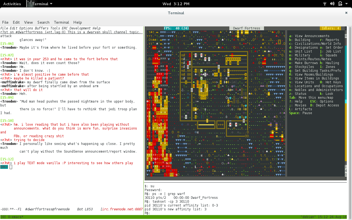The image size is (352, 220).
Task: Open the Search menu of Terminal
Action: click(43, 22)
